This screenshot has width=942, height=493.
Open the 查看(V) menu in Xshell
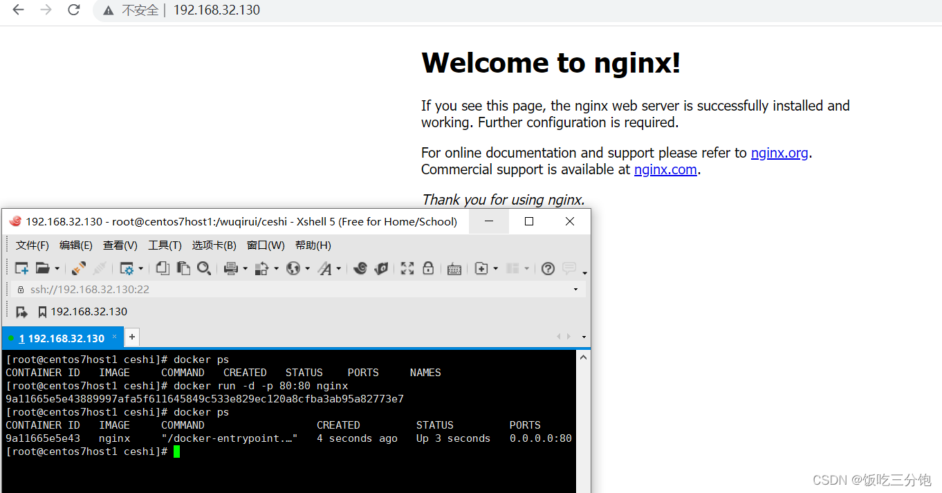(x=120, y=245)
